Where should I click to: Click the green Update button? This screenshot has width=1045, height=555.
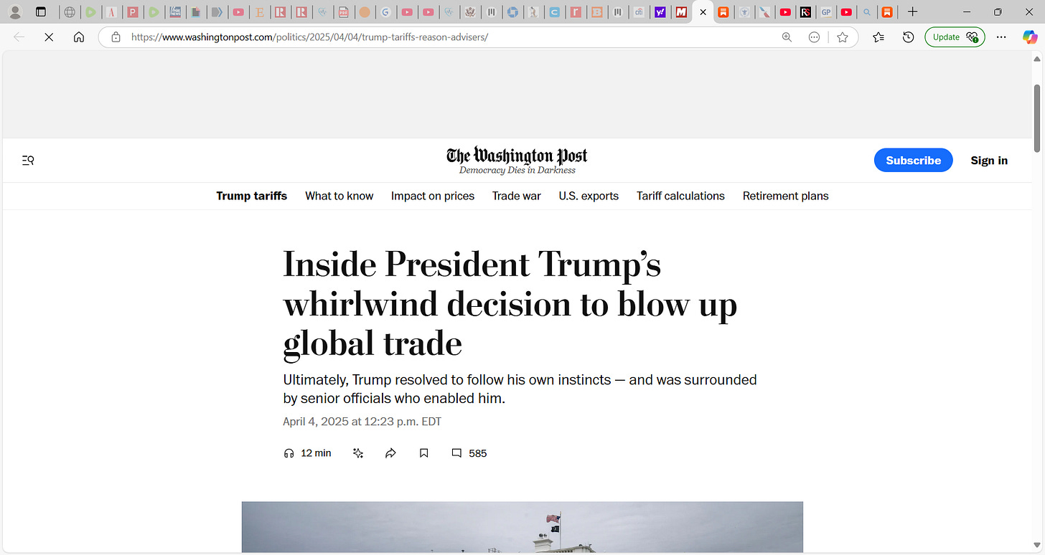click(955, 37)
